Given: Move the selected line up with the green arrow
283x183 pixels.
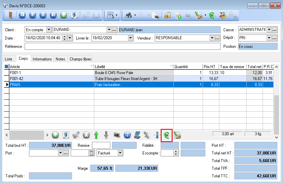Looking at the screenshot, I should click(96, 135).
